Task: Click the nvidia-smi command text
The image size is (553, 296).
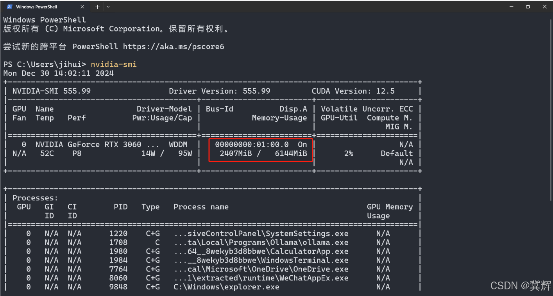Action: click(114, 64)
